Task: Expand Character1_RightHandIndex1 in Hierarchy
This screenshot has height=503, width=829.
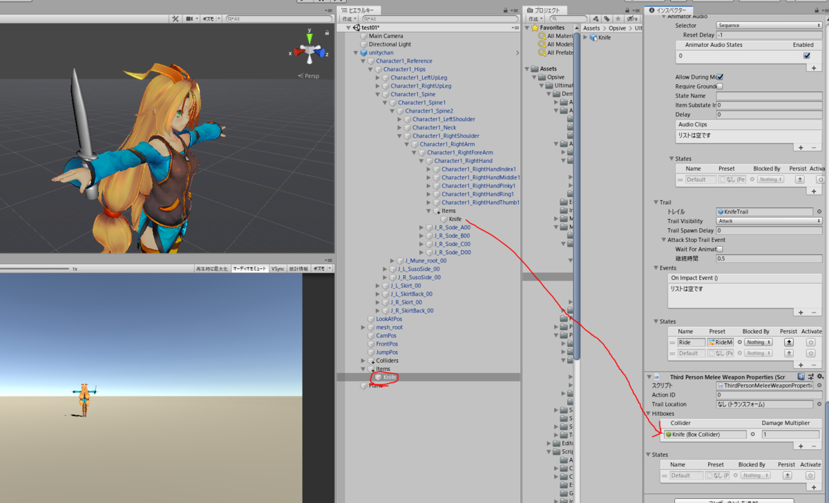Action: [429, 169]
